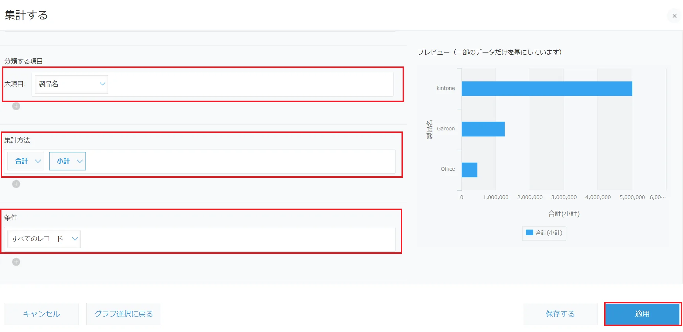Select the Garoon bar in preview chart

pyautogui.click(x=483, y=129)
